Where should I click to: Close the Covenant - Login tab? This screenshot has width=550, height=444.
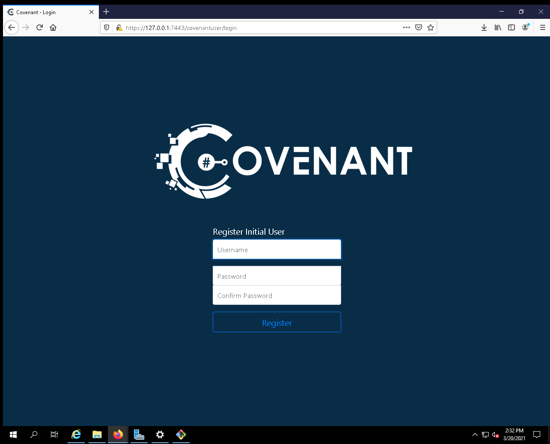pos(91,12)
